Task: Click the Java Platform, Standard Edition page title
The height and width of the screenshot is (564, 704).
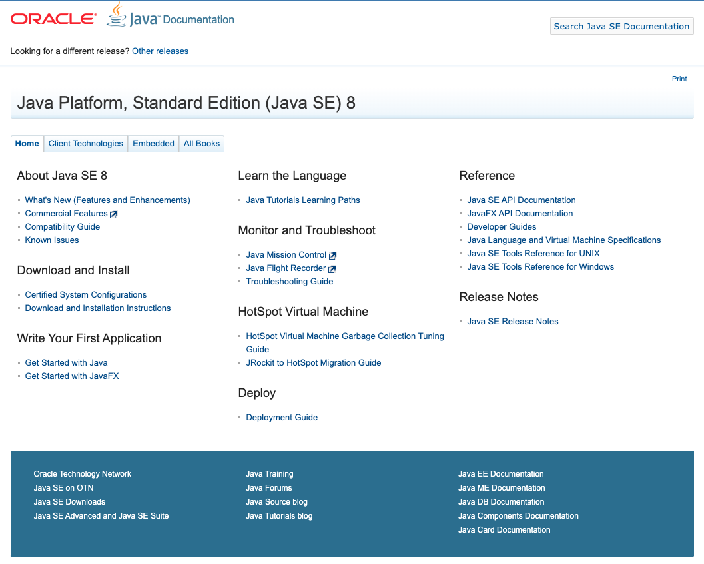Action: [186, 103]
